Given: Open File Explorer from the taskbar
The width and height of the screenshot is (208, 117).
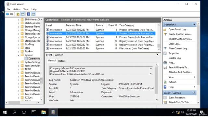Looking at the screenshot, I should coord(43,112).
